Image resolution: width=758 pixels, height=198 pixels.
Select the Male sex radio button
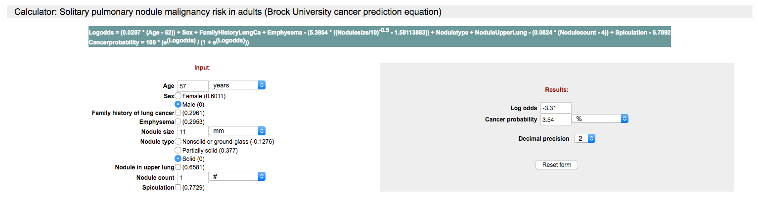(178, 104)
